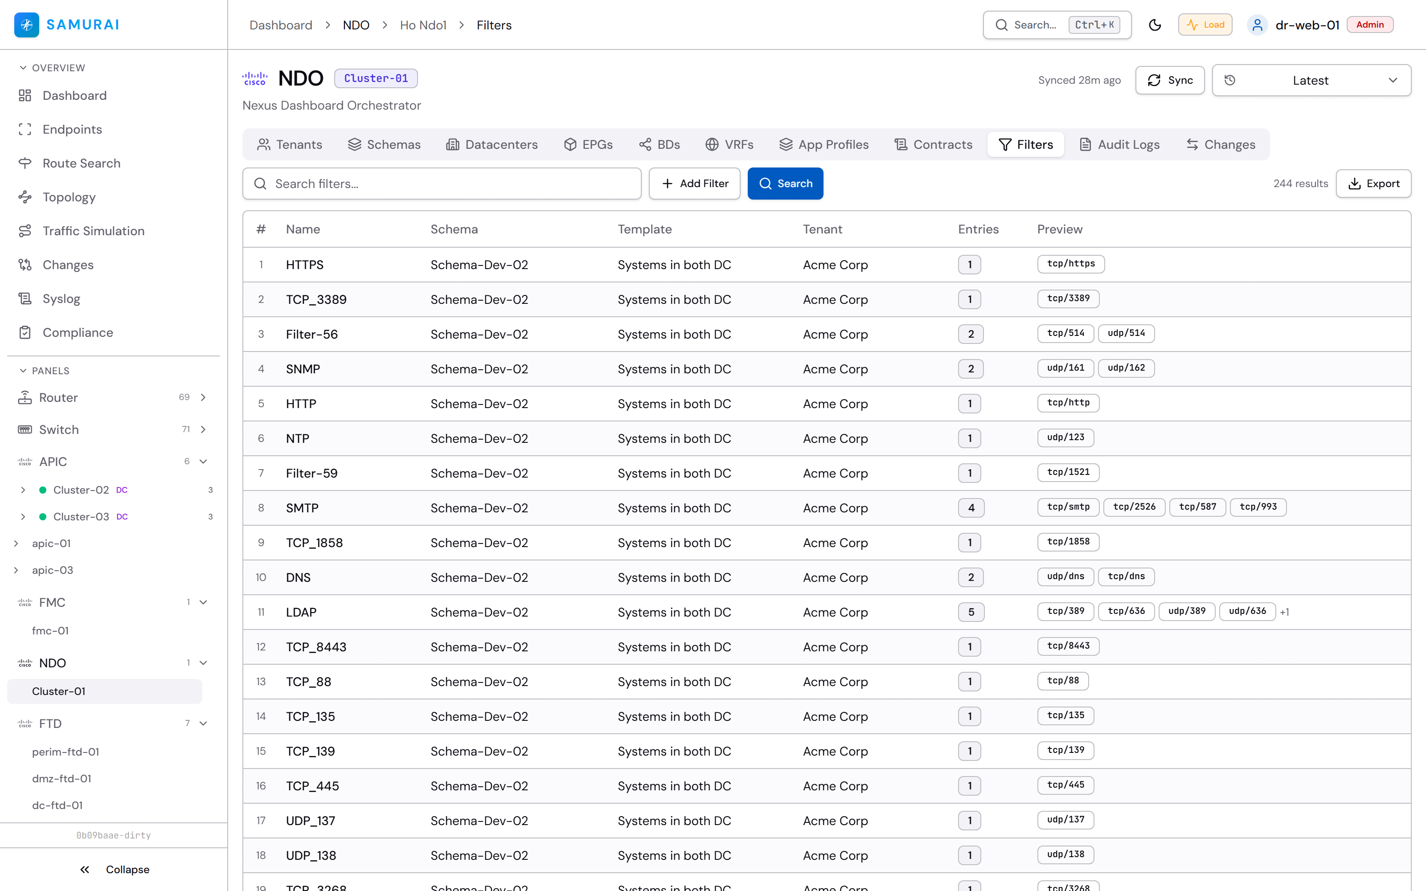Select Cluster-01 under NDO
Image resolution: width=1426 pixels, height=891 pixels.
tap(104, 691)
